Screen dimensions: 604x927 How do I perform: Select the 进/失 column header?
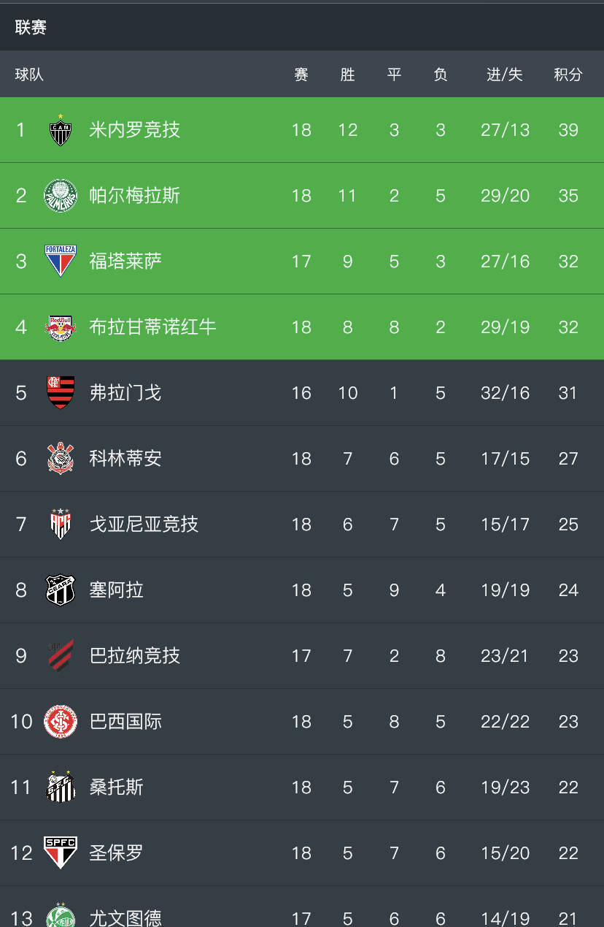pos(505,75)
